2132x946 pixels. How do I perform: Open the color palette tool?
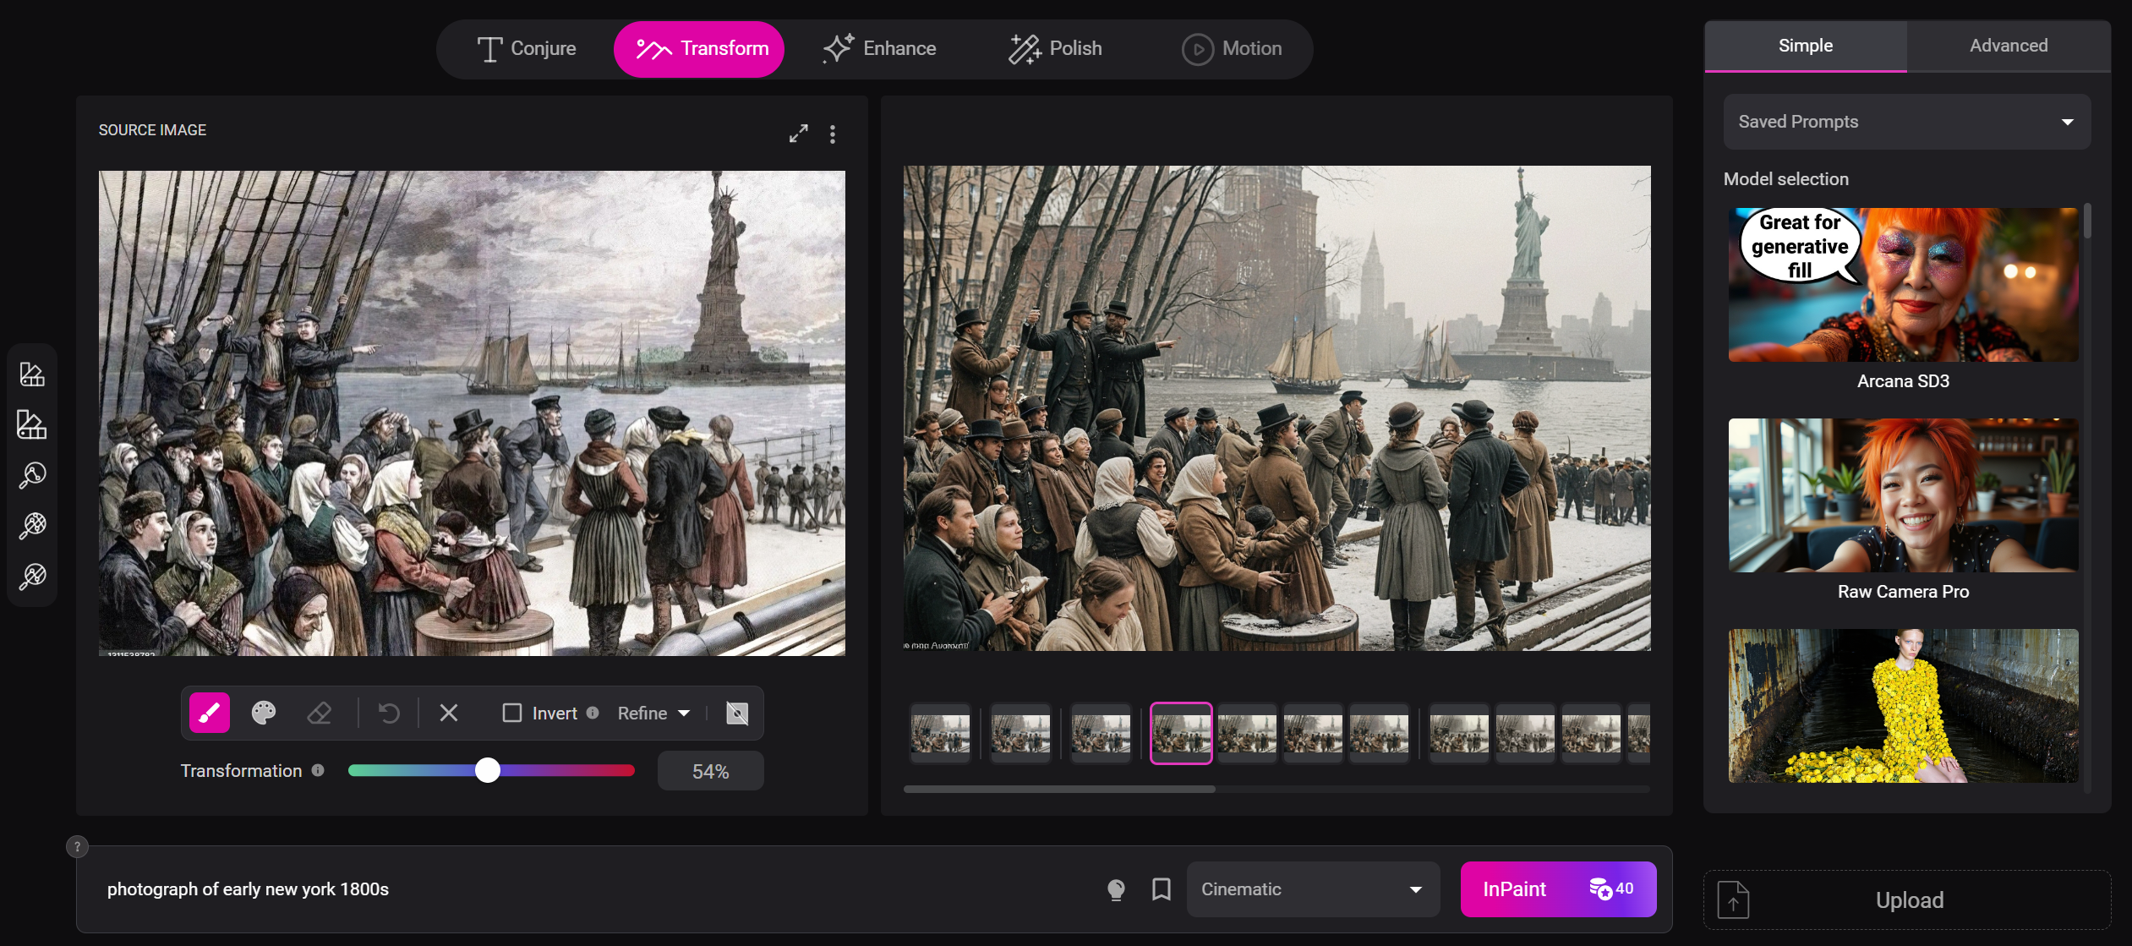[x=264, y=713]
